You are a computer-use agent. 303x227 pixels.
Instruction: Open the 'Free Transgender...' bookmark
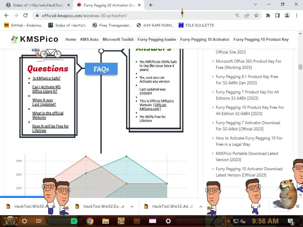[x=112, y=25]
